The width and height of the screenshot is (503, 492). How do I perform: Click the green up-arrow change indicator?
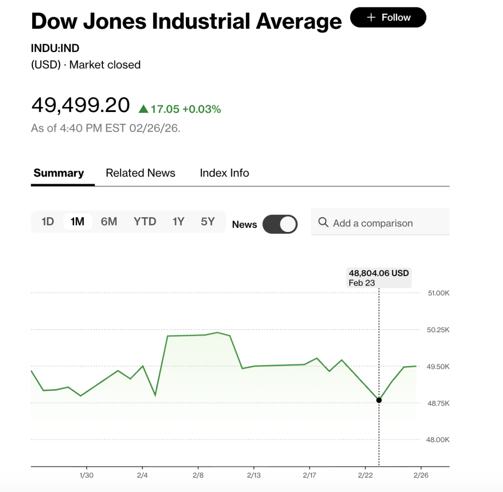tap(143, 109)
